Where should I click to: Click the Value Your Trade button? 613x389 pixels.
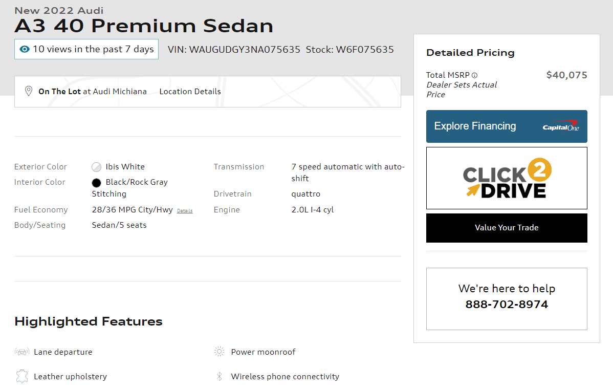(507, 228)
